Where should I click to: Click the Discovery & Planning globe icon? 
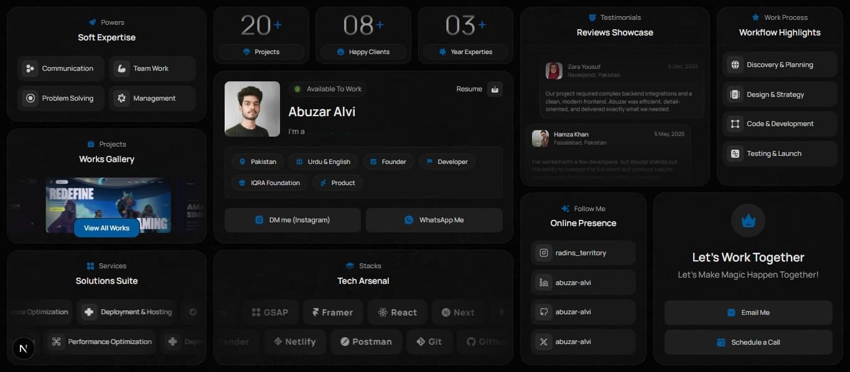point(735,65)
